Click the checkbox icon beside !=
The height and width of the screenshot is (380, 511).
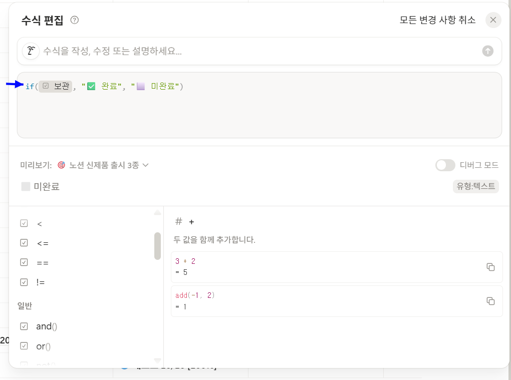(x=24, y=282)
